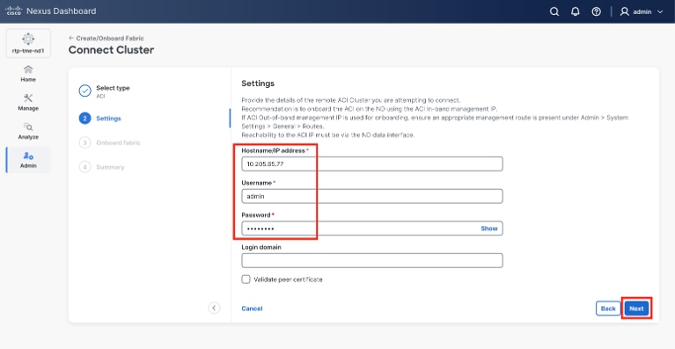Enable Validate peer certificate checkbox
This screenshot has height=349, width=675.
pos(246,280)
